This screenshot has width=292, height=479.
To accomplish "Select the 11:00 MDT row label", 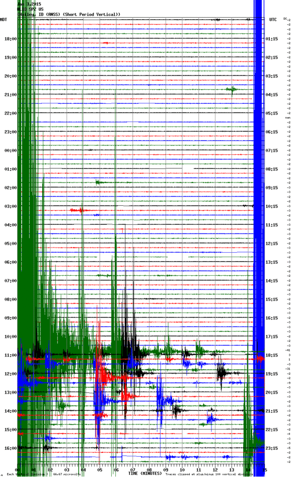I will pos(11,355).
